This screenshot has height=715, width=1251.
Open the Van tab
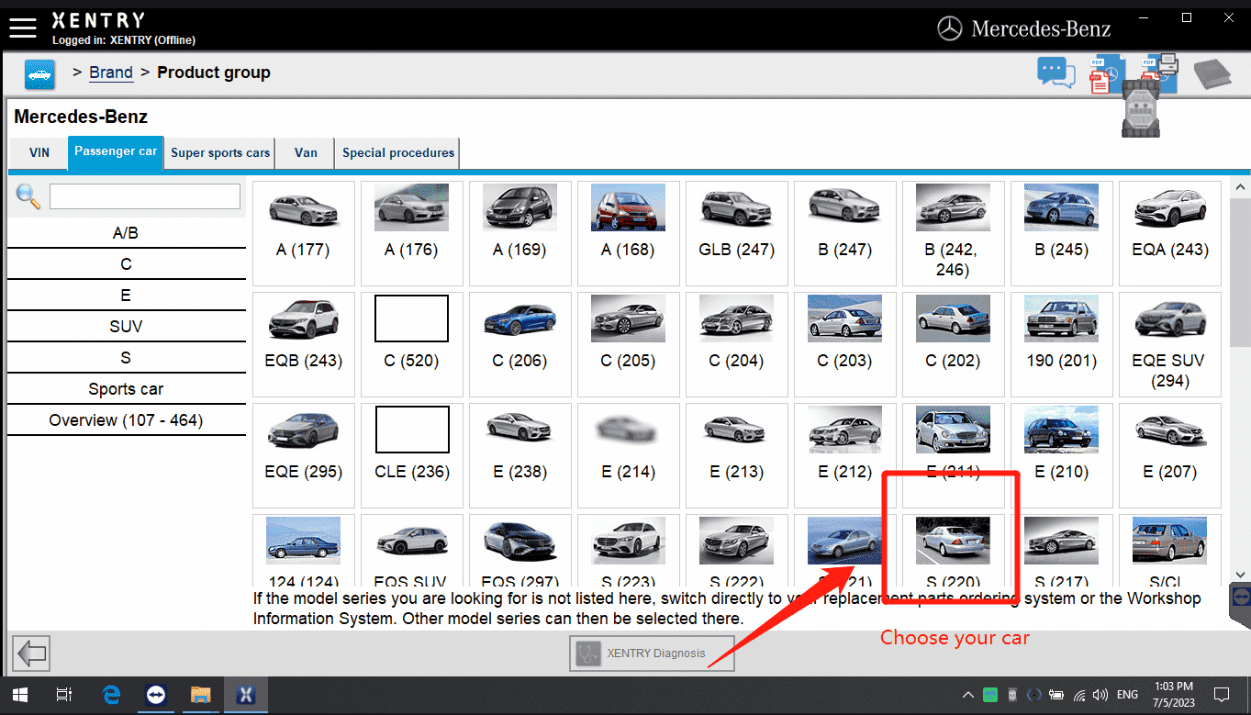click(x=306, y=153)
